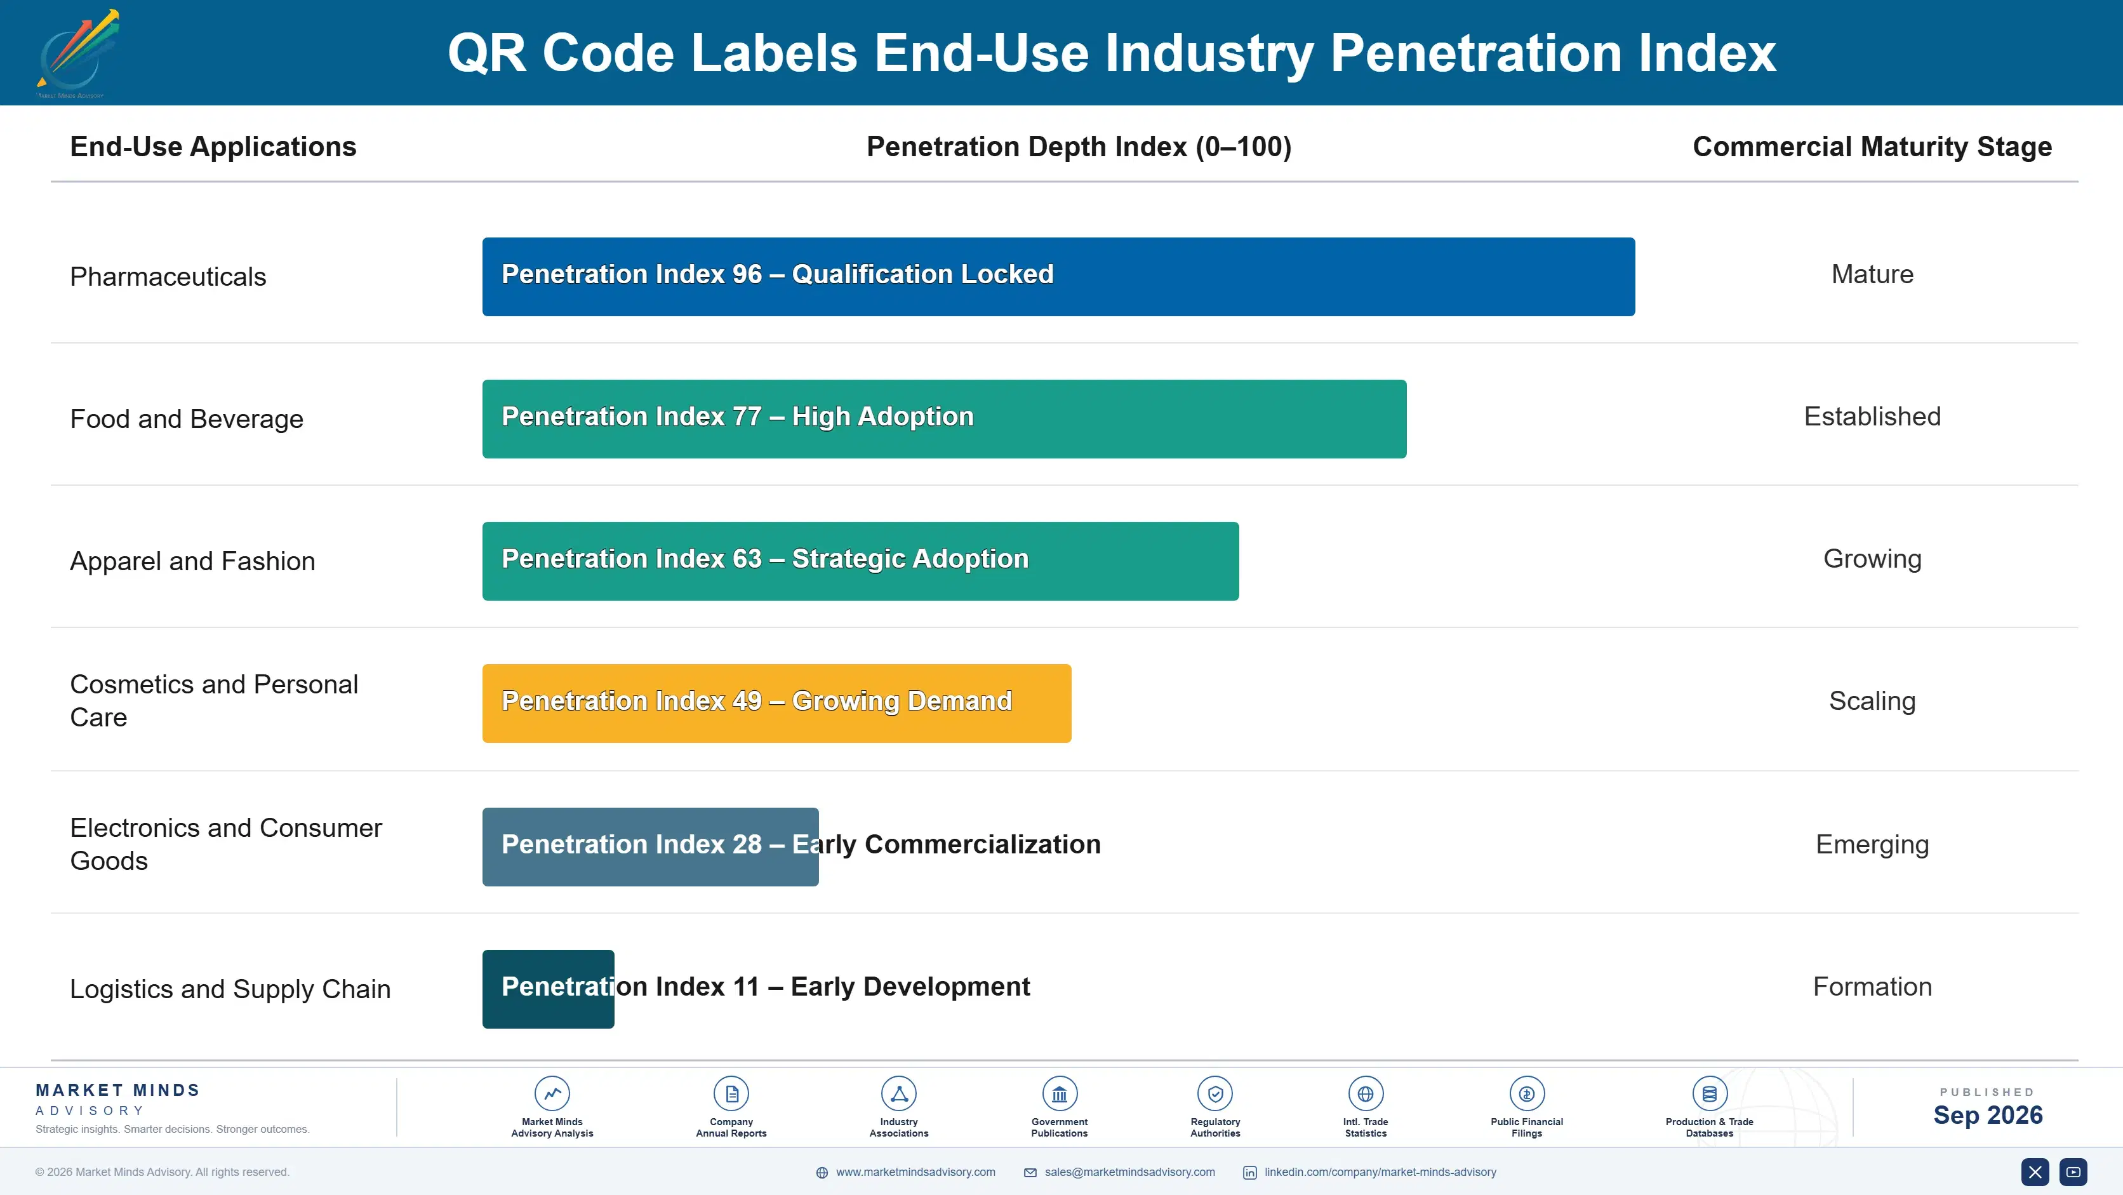This screenshot has height=1195, width=2123.
Task: Click the LinkedIn icon in footer
Action: [1249, 1173]
